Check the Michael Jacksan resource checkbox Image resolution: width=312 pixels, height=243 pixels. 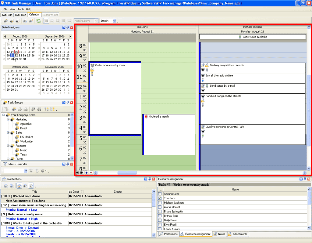click(160, 203)
